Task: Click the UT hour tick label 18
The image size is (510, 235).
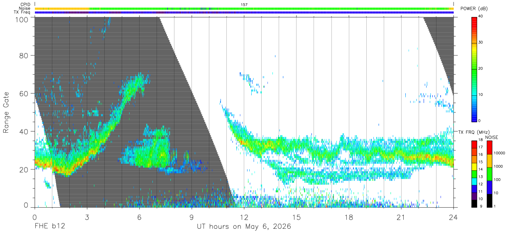Action: pos(348,217)
